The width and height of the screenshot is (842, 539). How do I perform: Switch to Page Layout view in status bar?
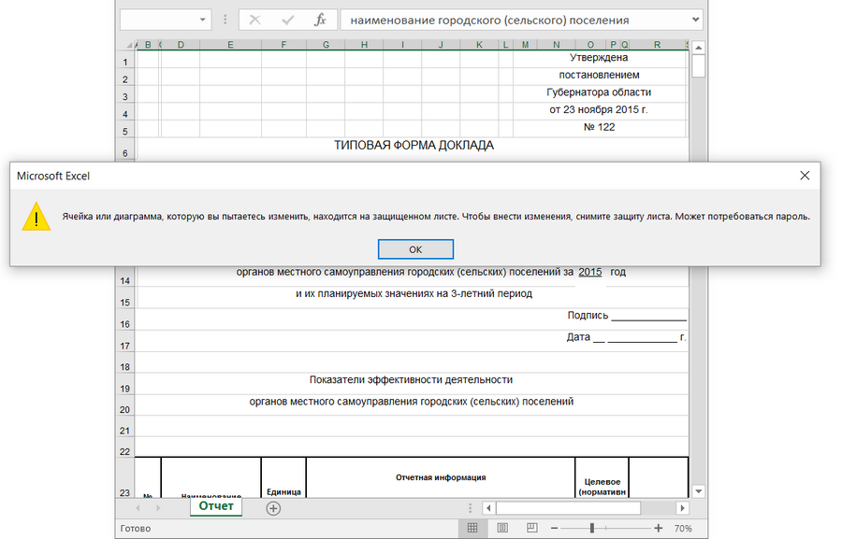502,528
